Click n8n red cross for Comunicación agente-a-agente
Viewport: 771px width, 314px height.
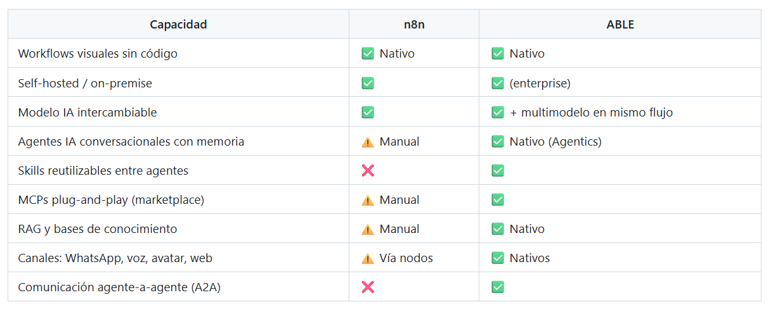[368, 287]
